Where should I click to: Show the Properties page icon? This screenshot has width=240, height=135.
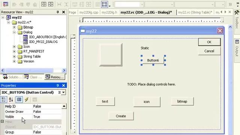coord(19,100)
